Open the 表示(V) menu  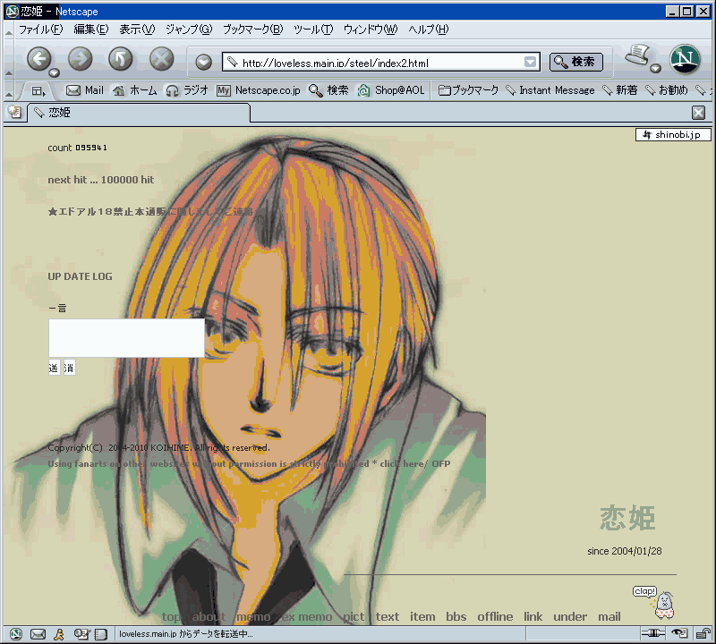pos(137,30)
